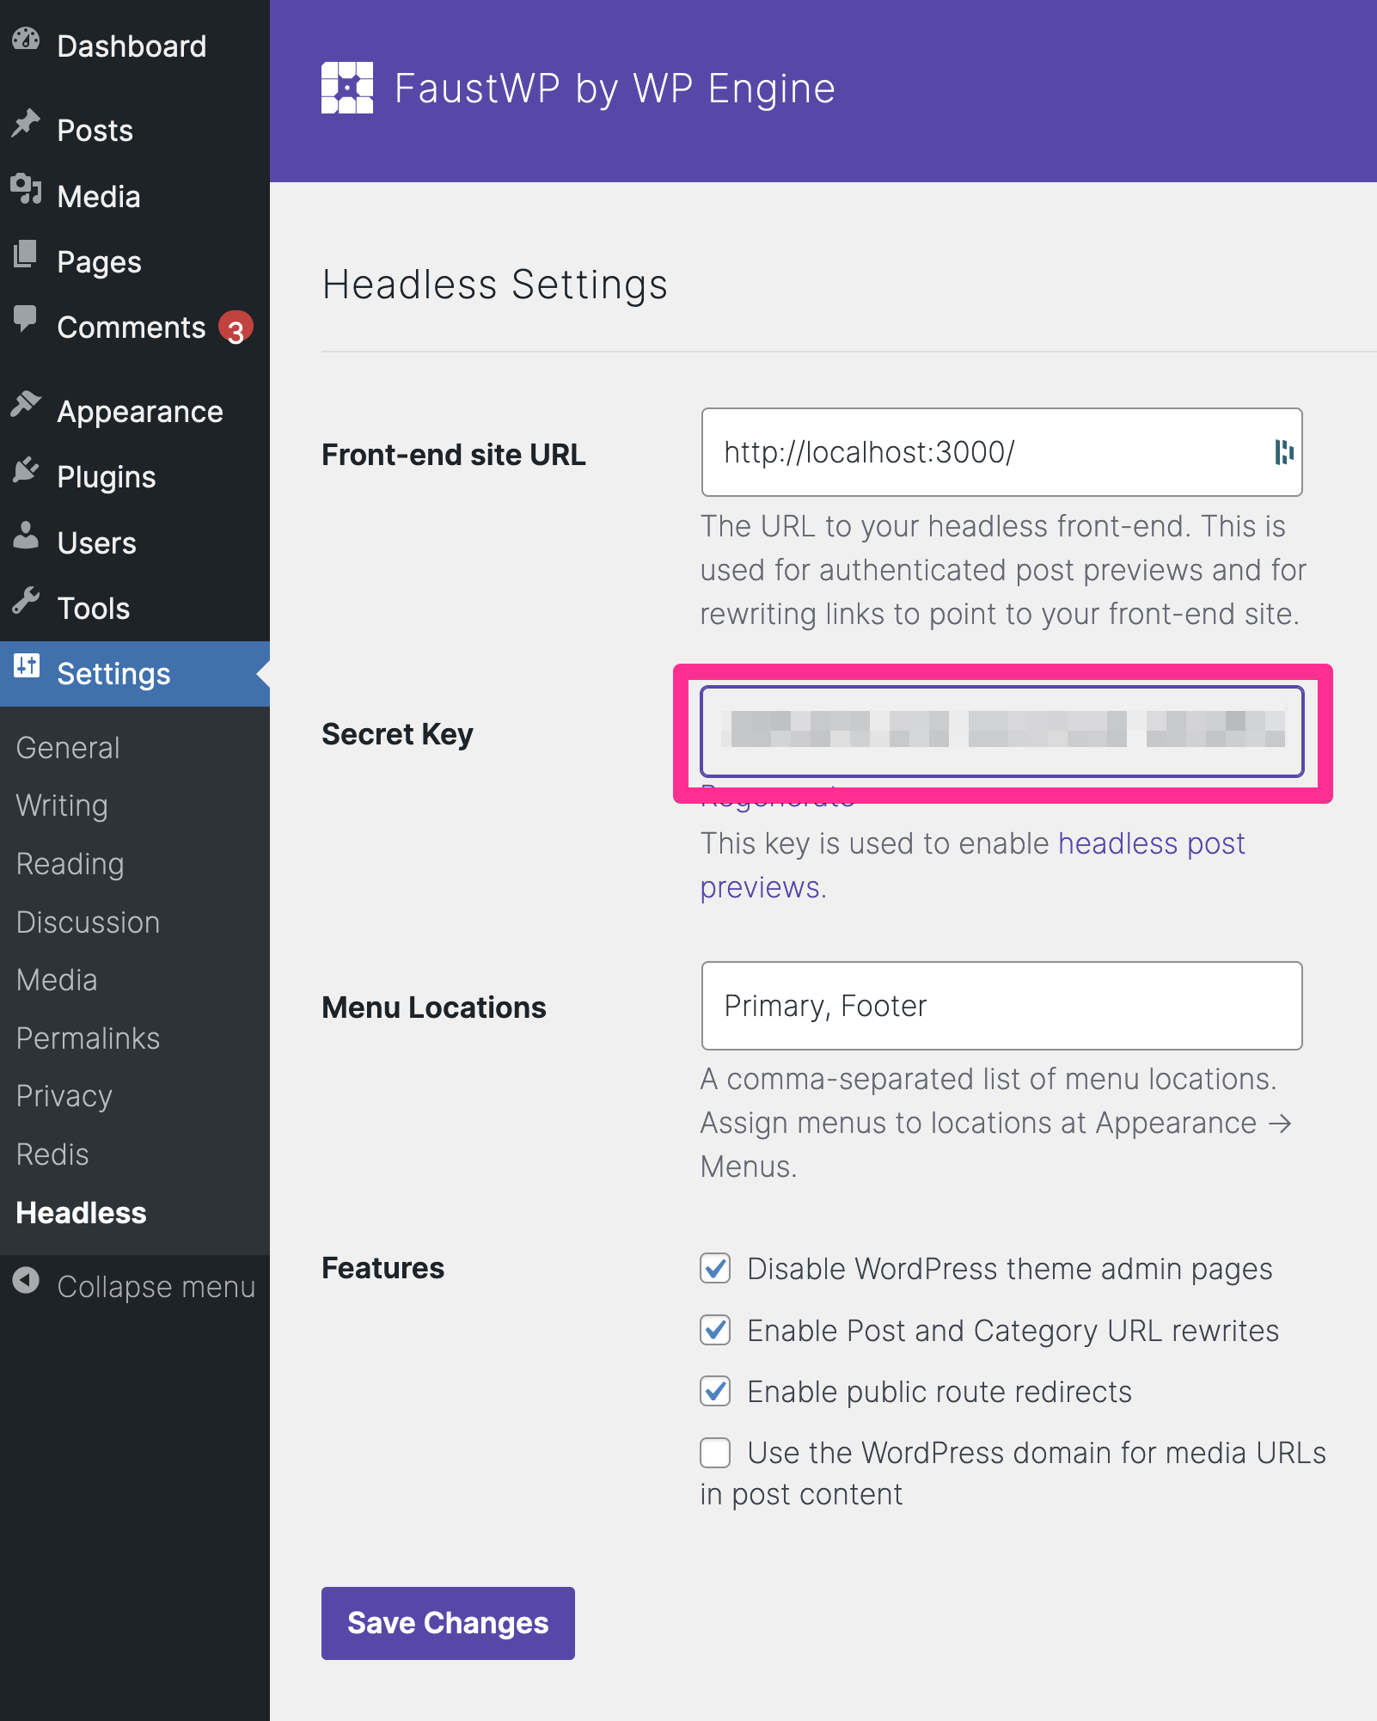This screenshot has height=1721, width=1377.
Task: Click the Menu Locations input field
Action: click(1001, 1006)
